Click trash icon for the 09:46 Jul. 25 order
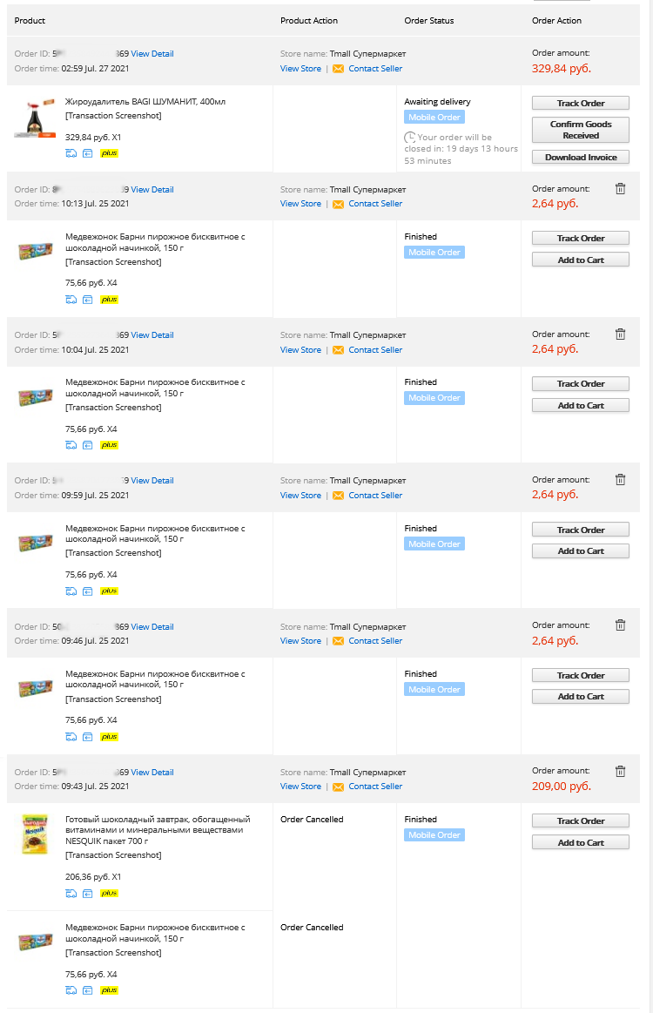Image resolution: width=653 pixels, height=1013 pixels. click(x=620, y=625)
